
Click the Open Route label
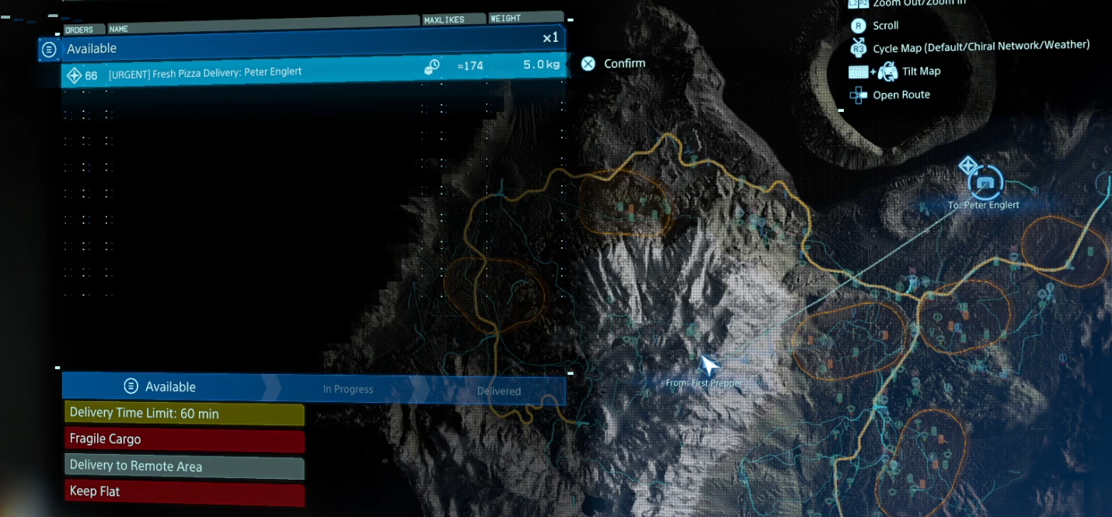901,95
